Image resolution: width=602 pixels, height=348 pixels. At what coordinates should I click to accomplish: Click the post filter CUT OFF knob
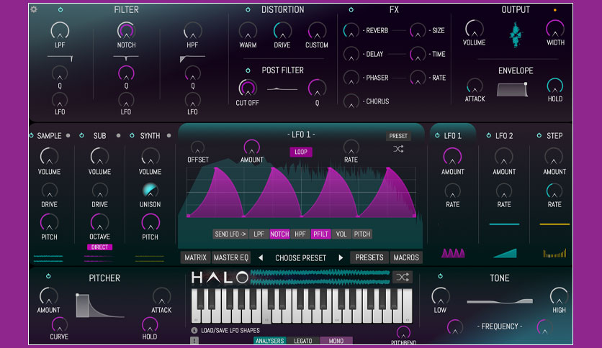[248, 88]
